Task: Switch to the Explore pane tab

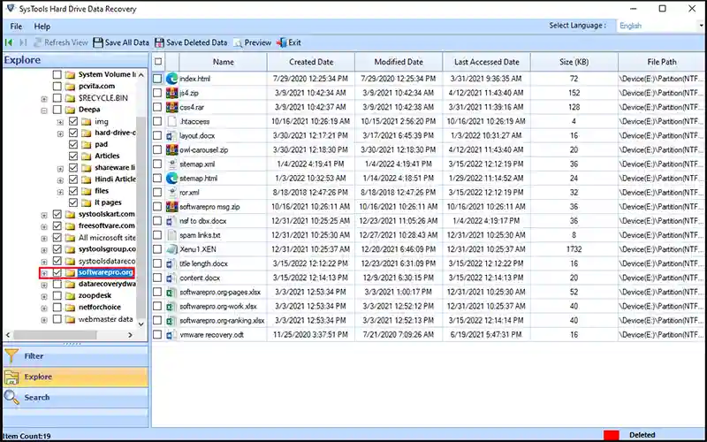Action: 75,377
